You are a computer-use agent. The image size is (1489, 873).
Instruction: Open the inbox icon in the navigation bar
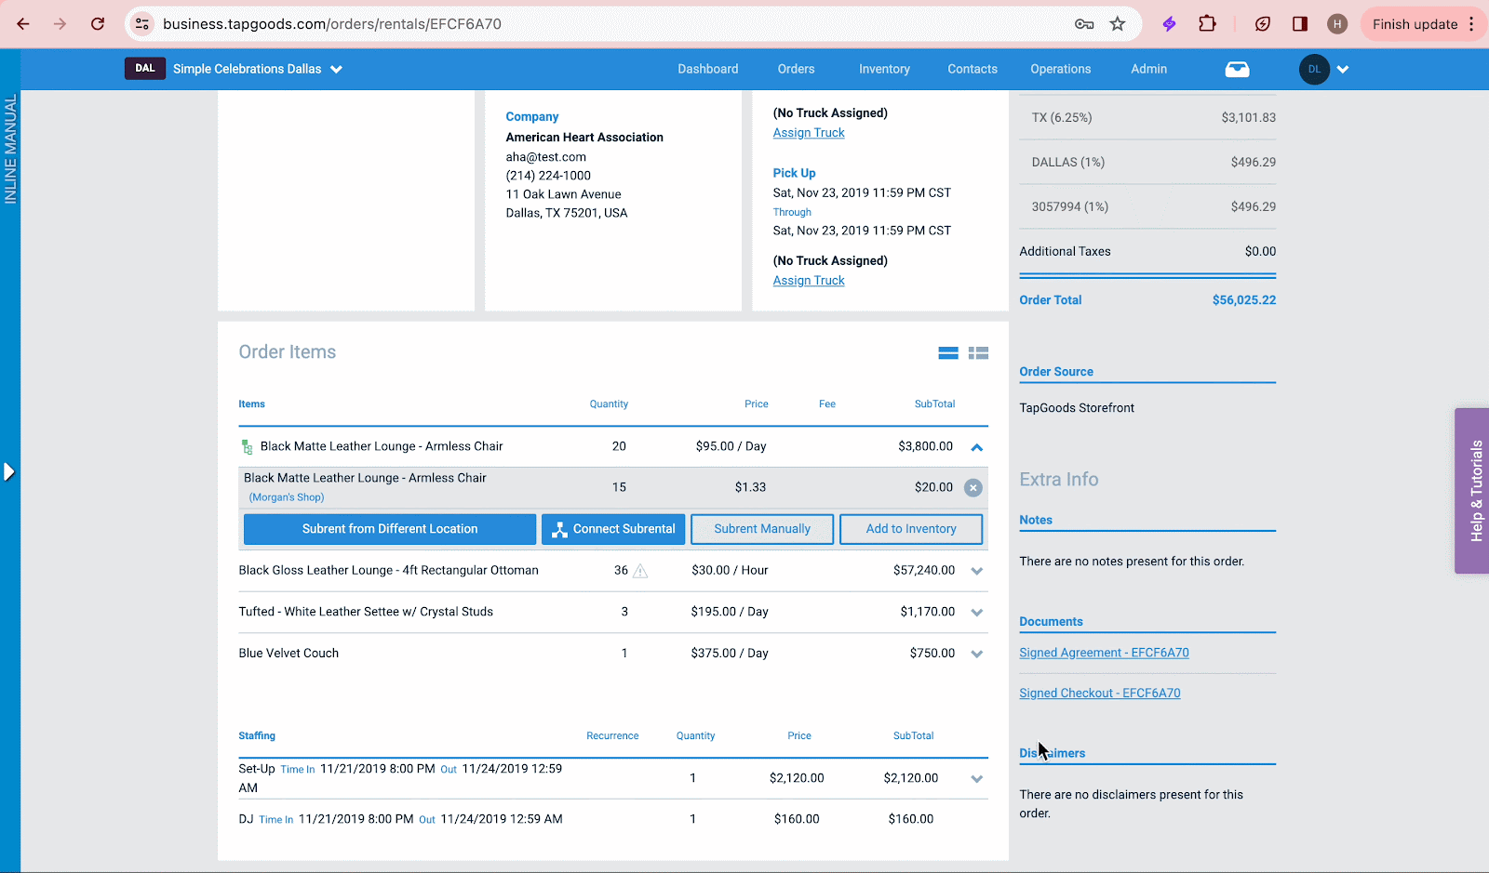tap(1237, 69)
